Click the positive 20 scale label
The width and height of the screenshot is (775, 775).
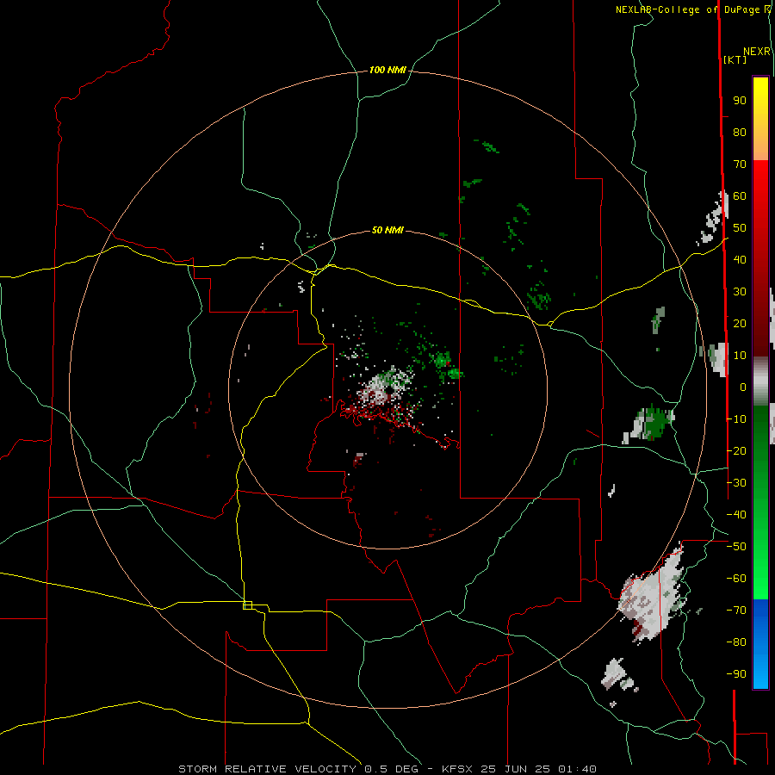coord(740,323)
